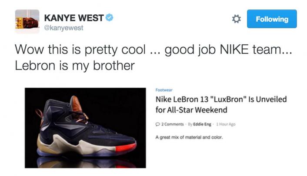Click "for All-Star Weekend" in the headline
307x176 pixels.
pos(191,110)
